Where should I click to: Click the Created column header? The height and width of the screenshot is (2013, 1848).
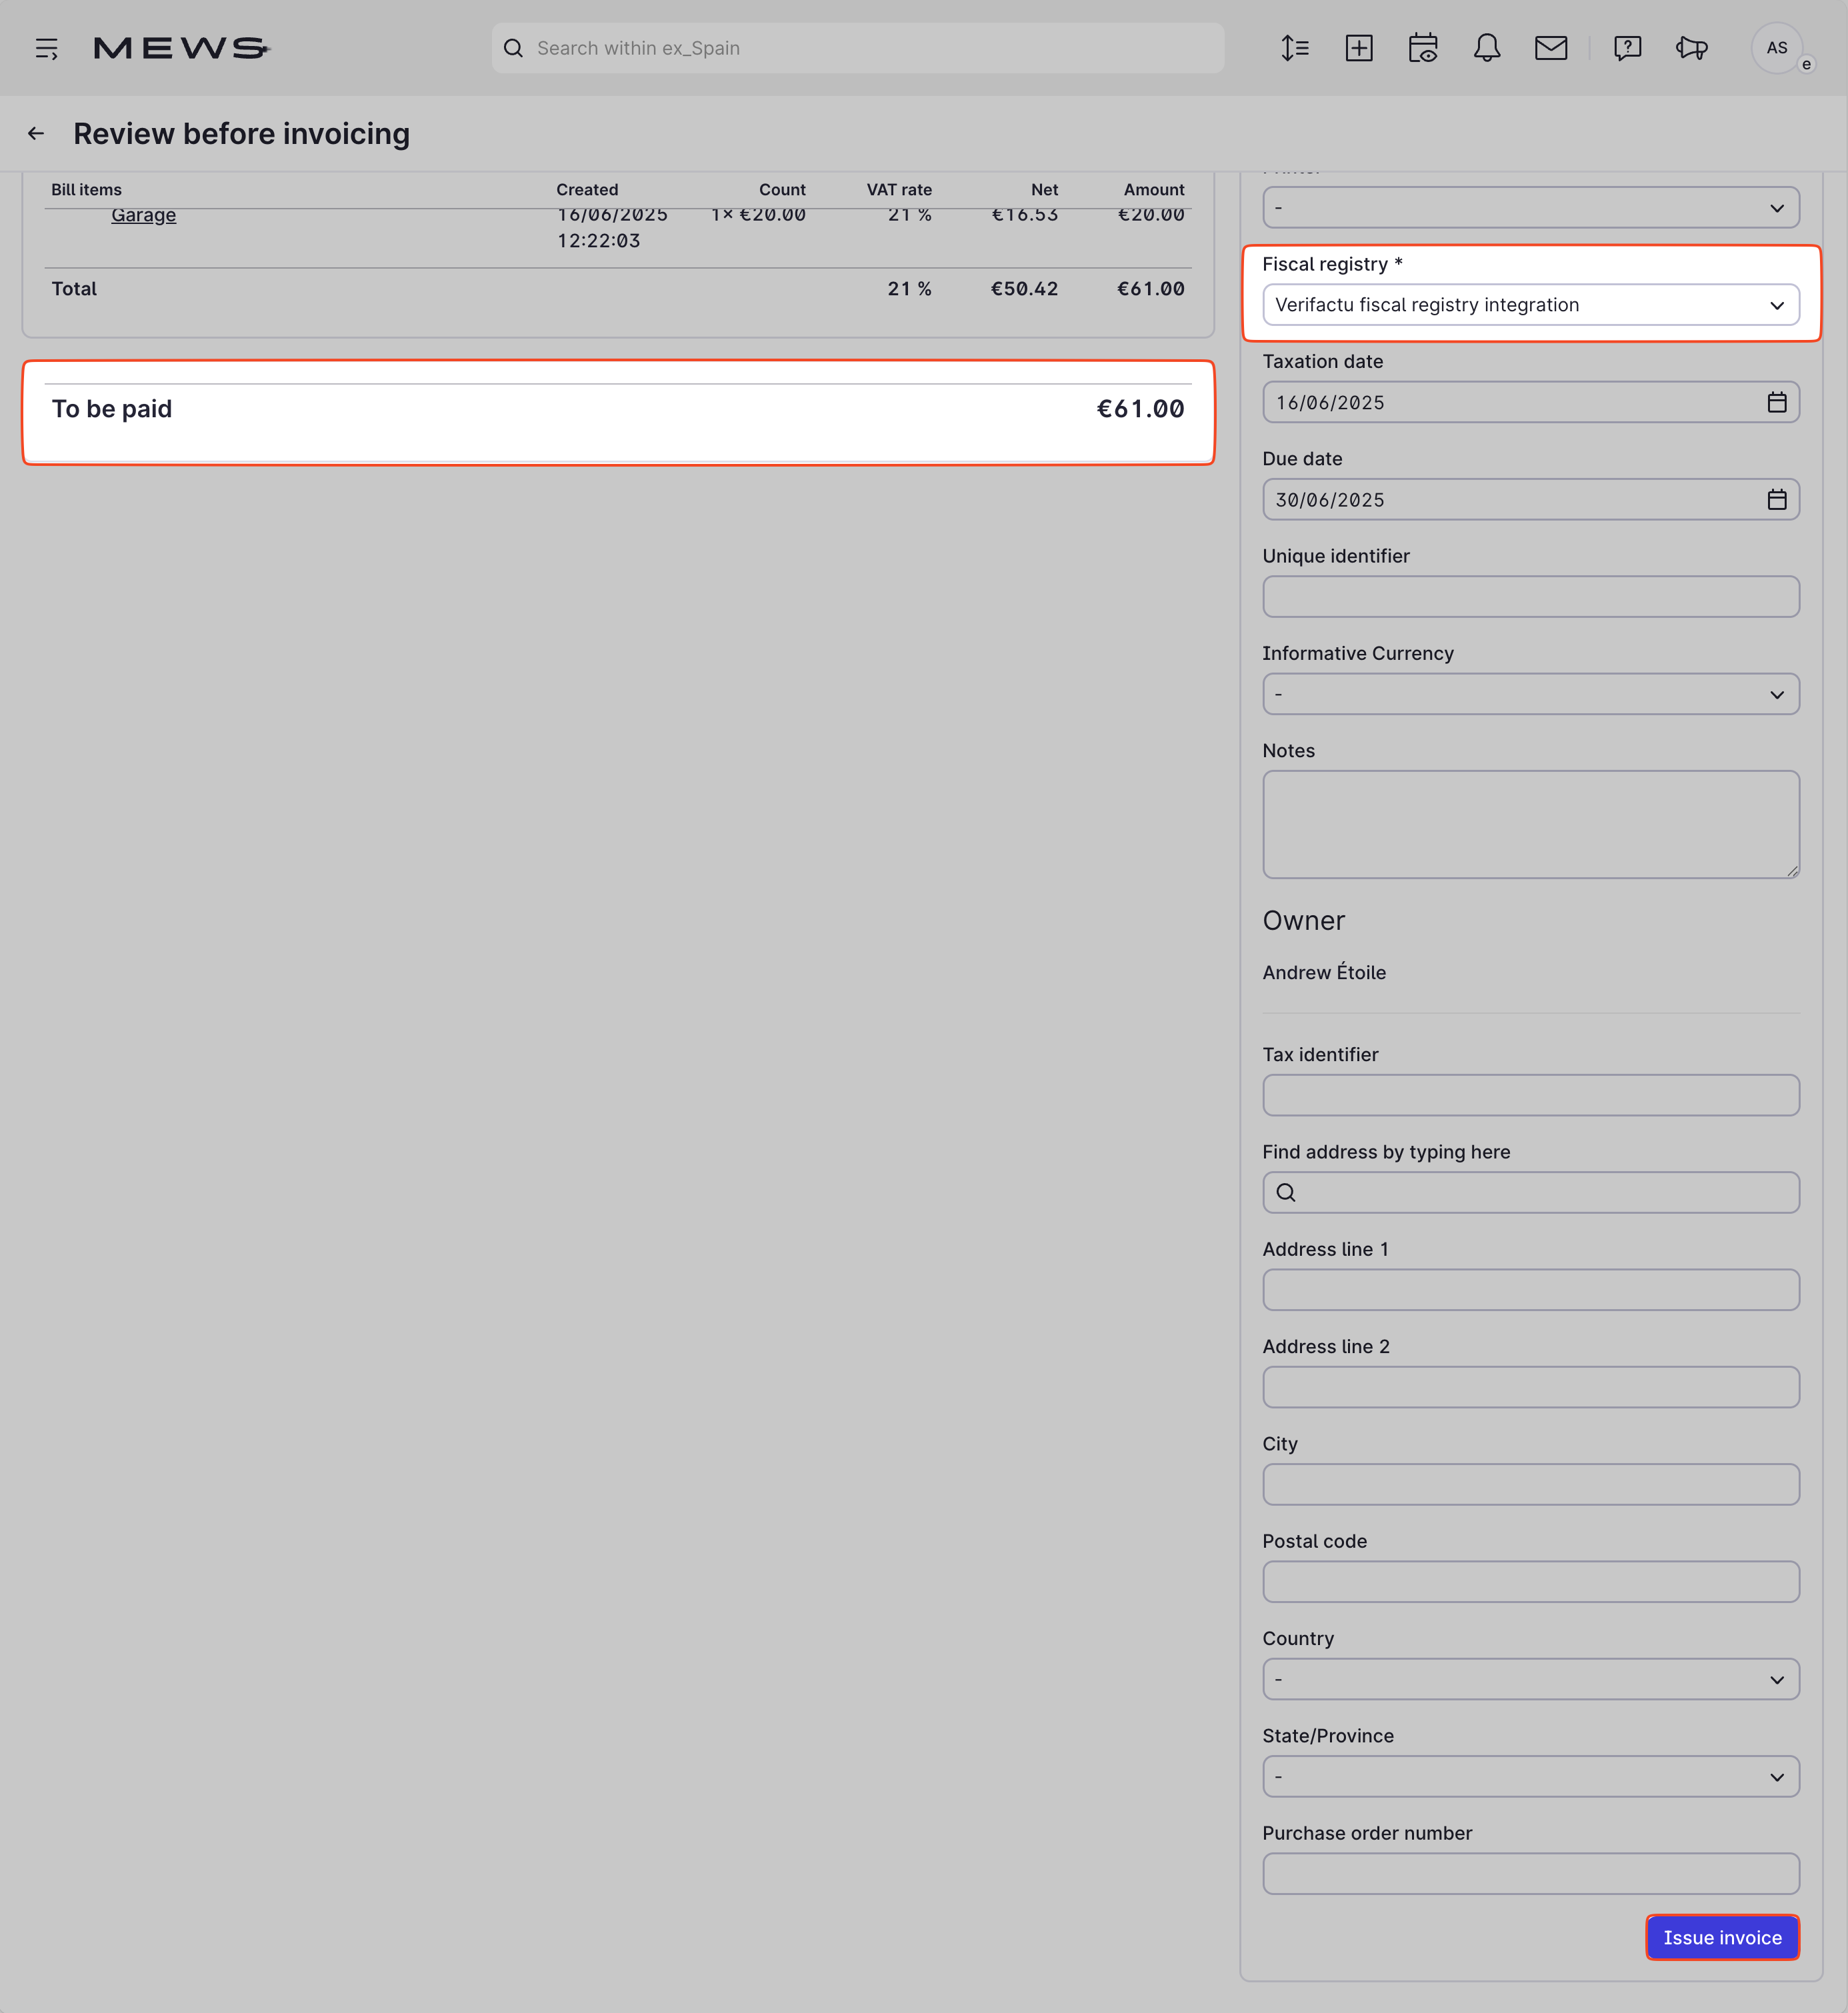[587, 189]
